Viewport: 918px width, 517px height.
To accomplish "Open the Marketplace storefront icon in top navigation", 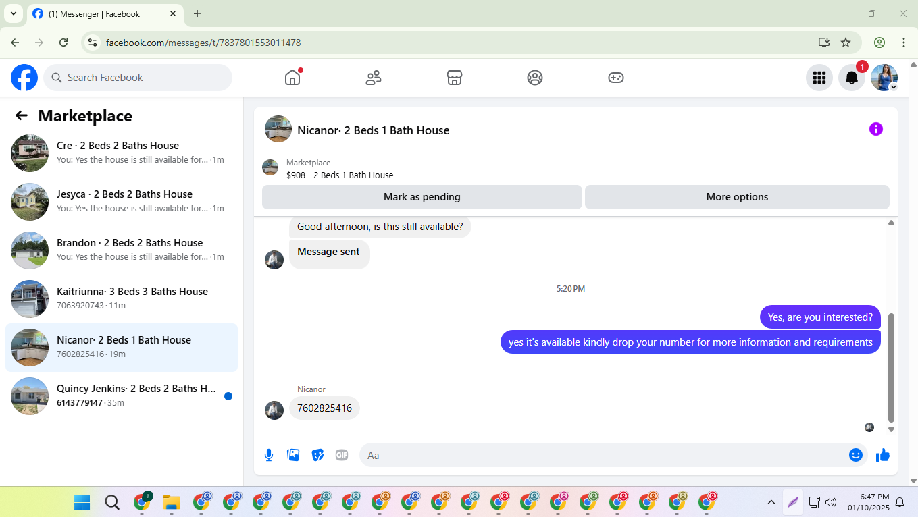I will coord(455,78).
